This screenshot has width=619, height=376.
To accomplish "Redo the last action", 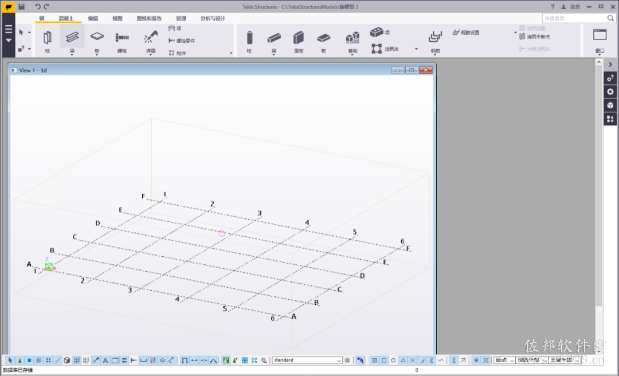I will tap(46, 6).
